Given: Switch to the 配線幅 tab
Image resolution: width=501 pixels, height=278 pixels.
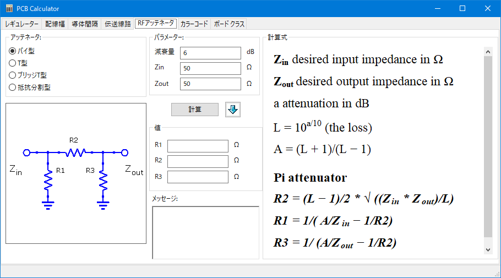Looking at the screenshot, I should tap(55, 24).
